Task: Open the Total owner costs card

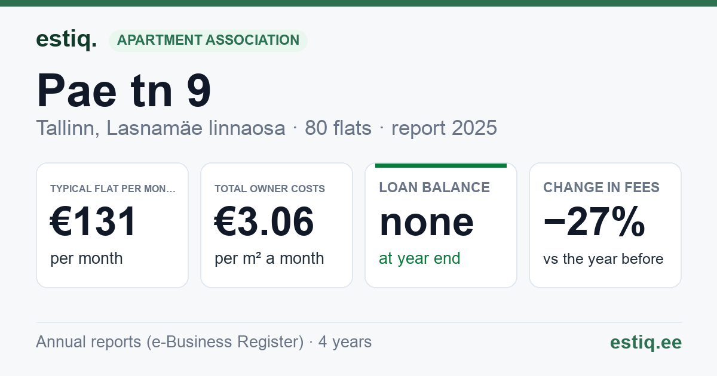Action: 277,225
